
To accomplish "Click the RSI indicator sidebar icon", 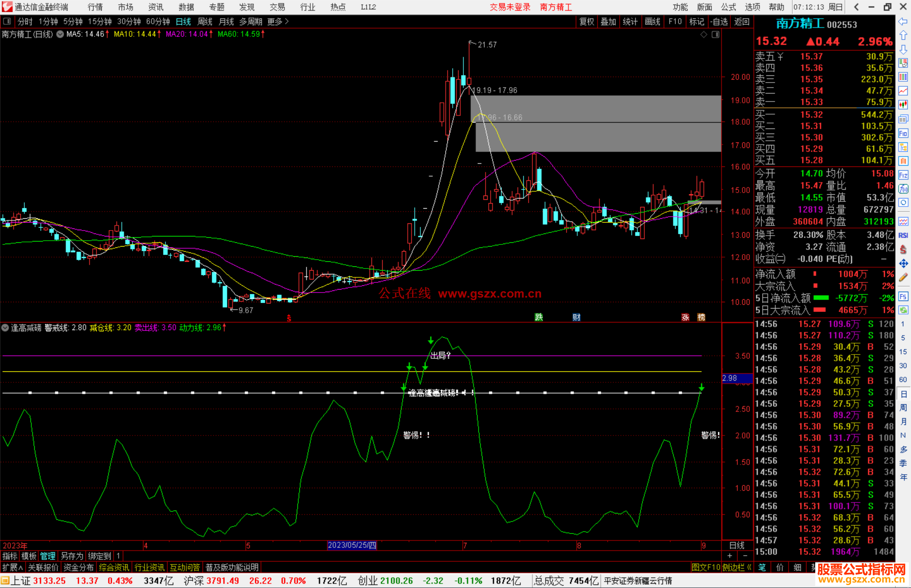I will (903, 235).
